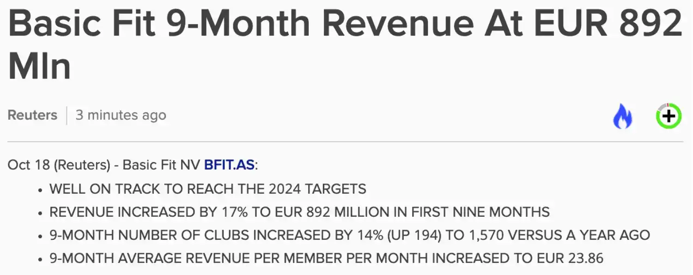Click the word 'Mln' in the headline

tap(40, 65)
